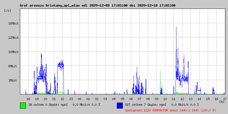228x114 pixels.
Task: Click the 12Mbit y-axis label
Action: pos(13,38)
